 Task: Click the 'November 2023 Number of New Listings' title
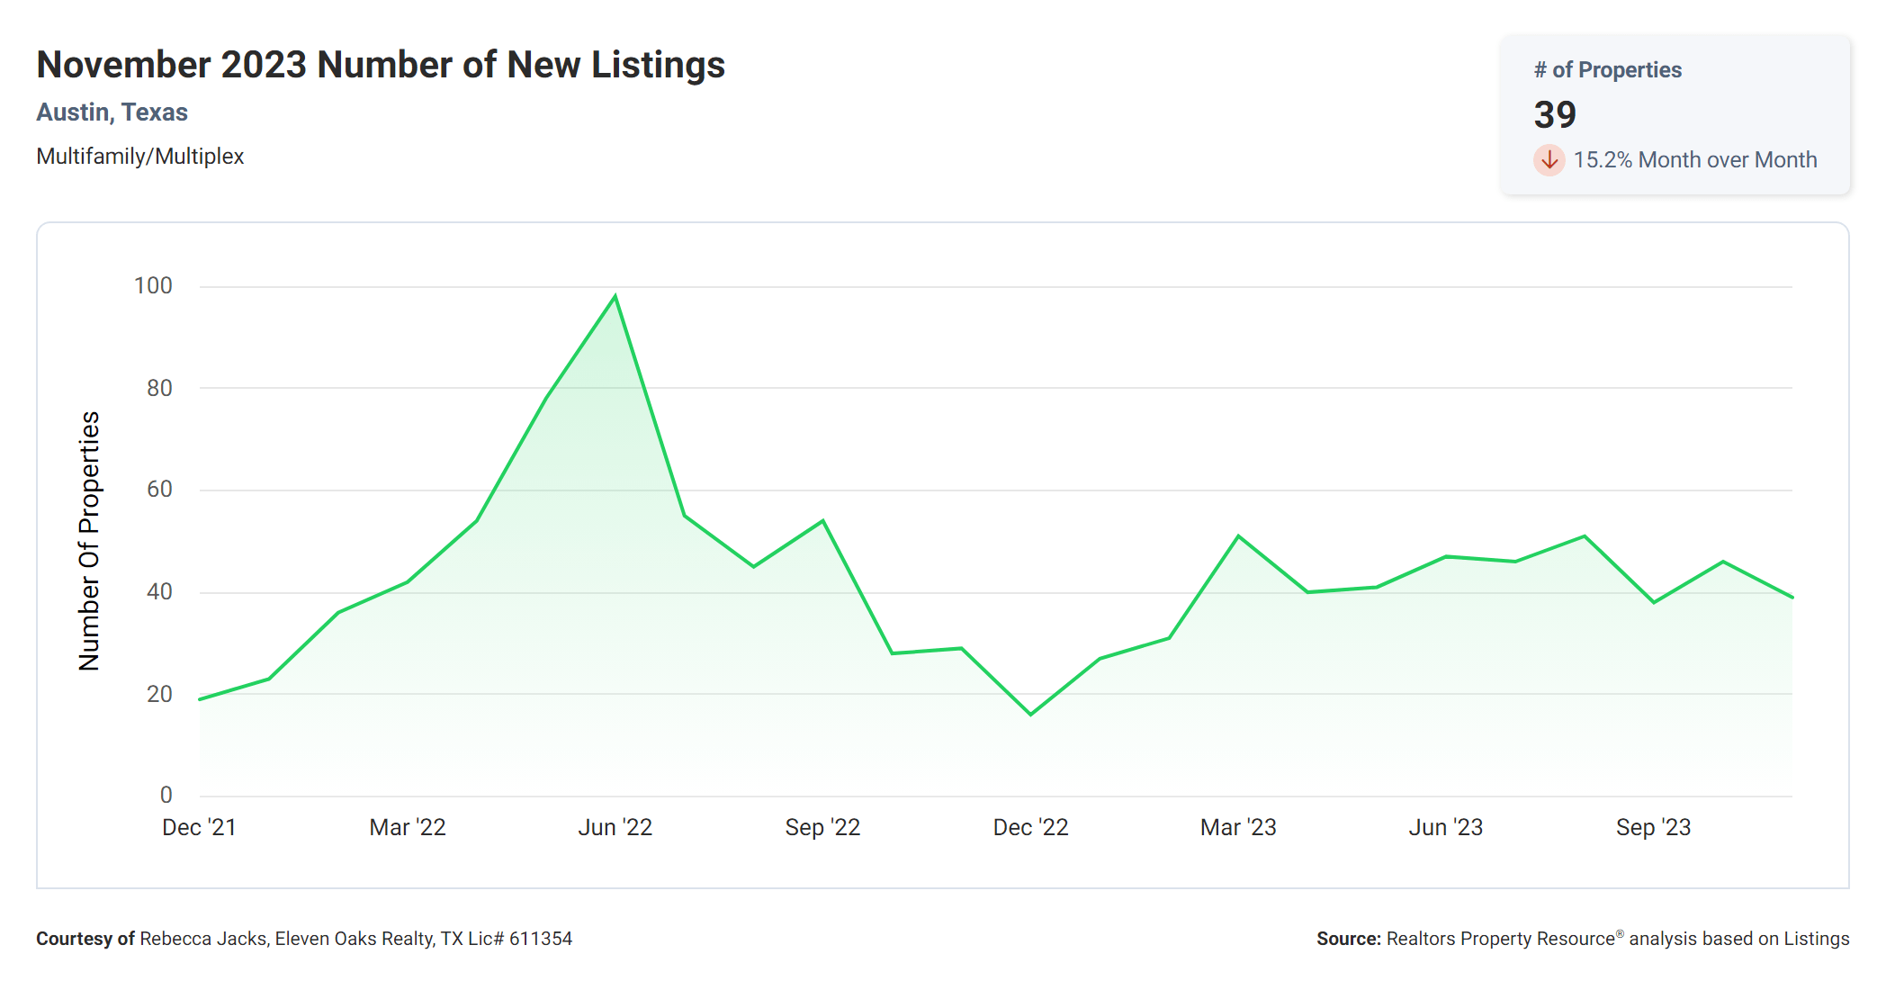coord(381,65)
